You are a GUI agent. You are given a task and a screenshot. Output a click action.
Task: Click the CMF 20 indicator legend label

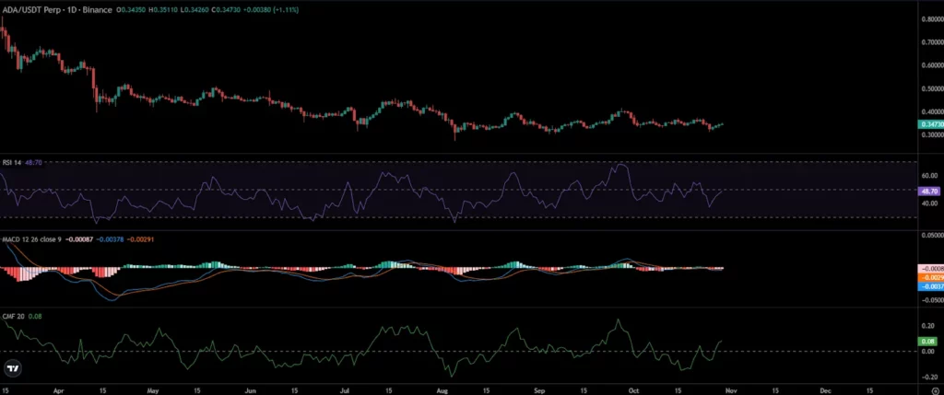point(11,316)
